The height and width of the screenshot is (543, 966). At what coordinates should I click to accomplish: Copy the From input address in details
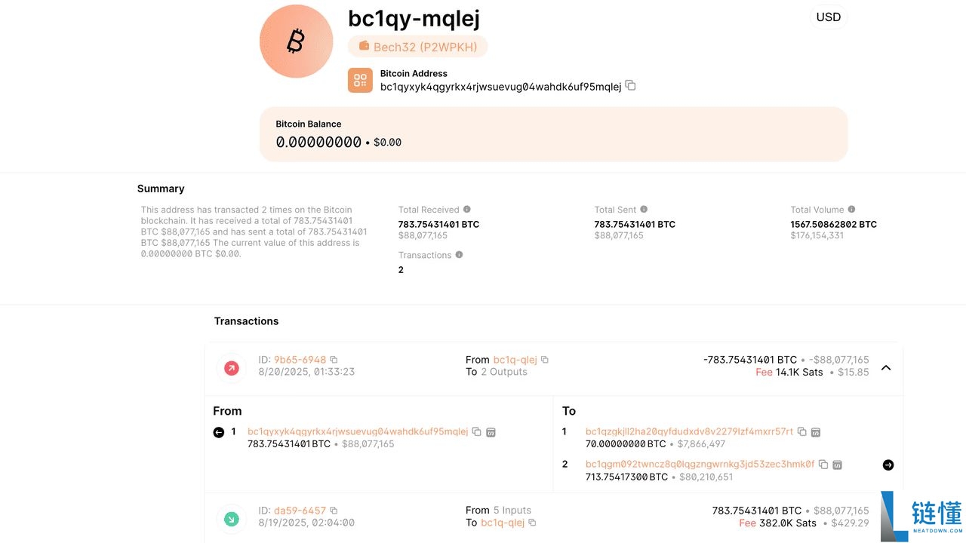pos(476,432)
